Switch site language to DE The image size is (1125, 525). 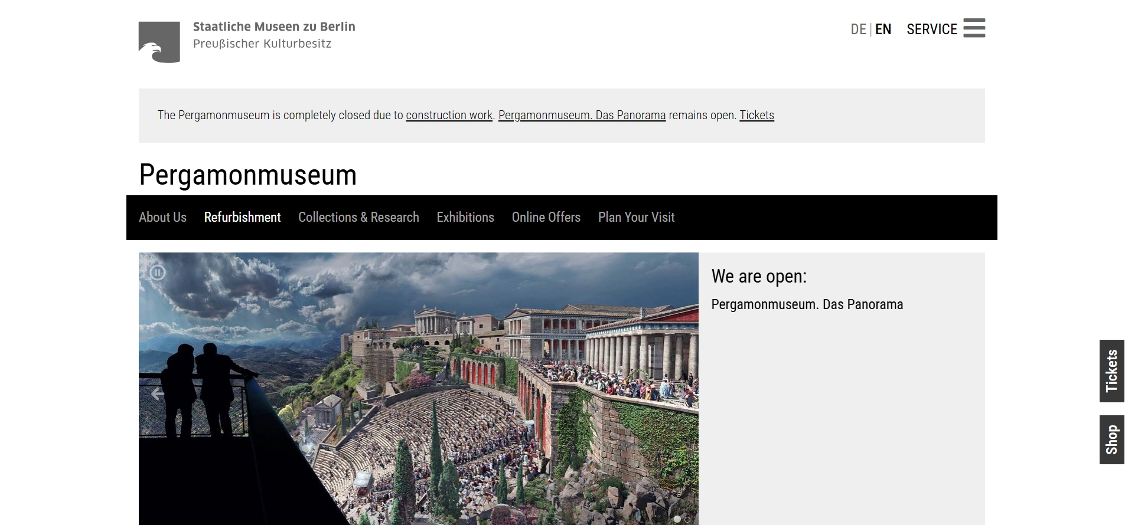point(858,29)
